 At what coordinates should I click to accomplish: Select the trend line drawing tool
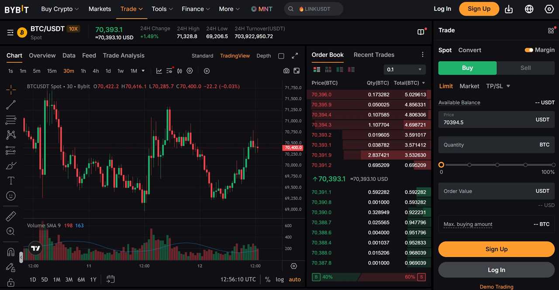coord(10,105)
